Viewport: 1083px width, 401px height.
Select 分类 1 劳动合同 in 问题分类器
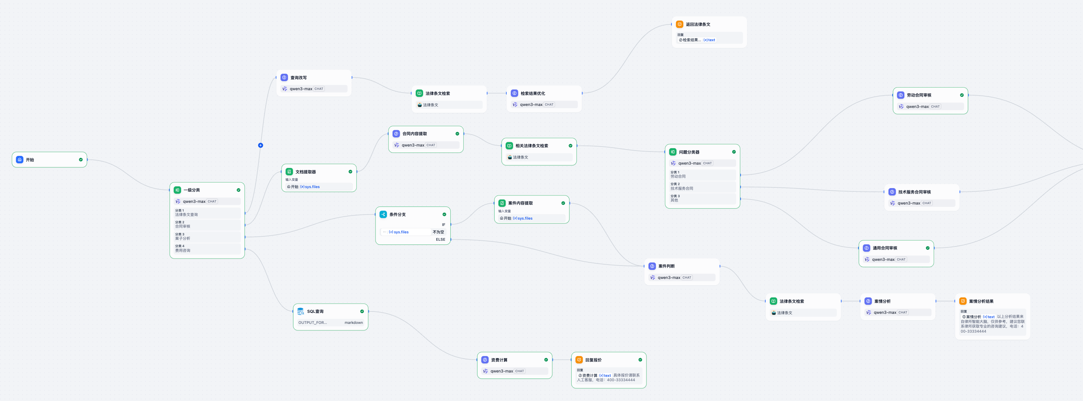tap(702, 174)
